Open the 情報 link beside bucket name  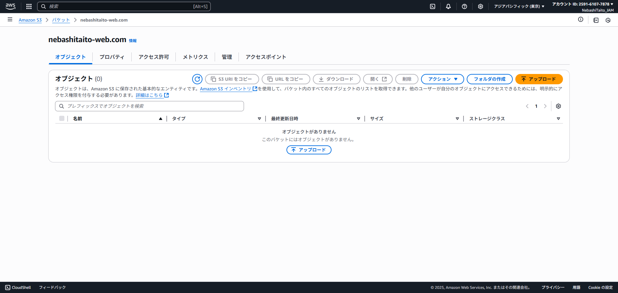(x=133, y=41)
